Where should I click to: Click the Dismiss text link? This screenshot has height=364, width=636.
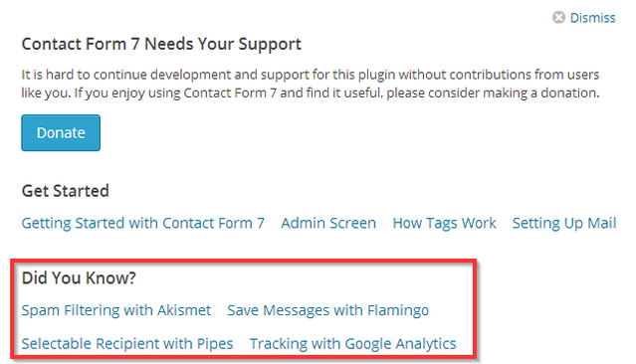(592, 18)
